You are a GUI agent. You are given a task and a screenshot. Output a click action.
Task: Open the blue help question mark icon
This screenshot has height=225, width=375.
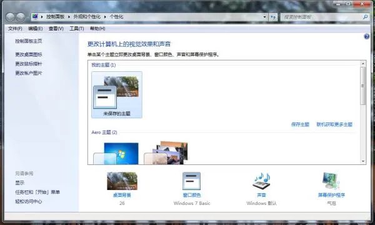[x=367, y=37]
